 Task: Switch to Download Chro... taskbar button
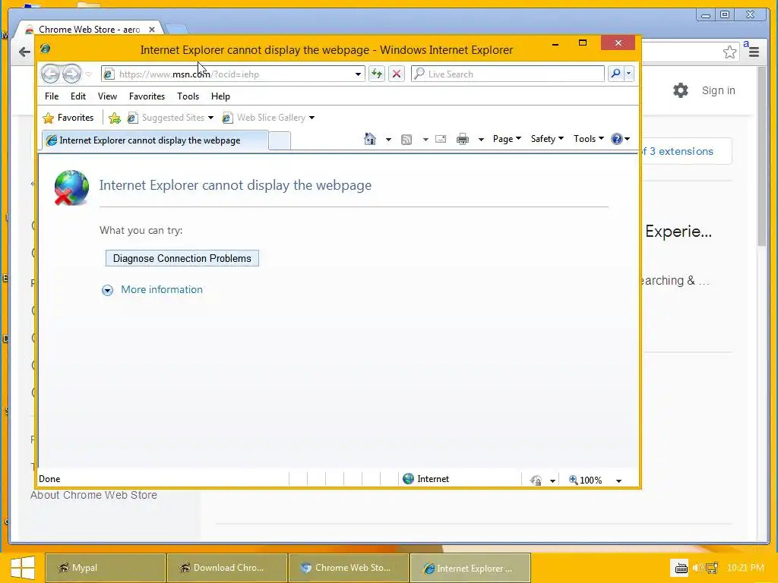pyautogui.click(x=226, y=568)
